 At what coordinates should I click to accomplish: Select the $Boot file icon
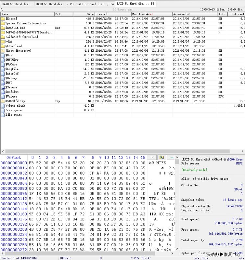(3, 55)
